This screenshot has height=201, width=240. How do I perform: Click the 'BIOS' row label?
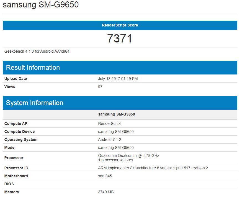[x=9, y=184]
